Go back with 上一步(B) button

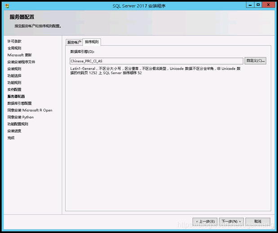pyautogui.click(x=205, y=221)
